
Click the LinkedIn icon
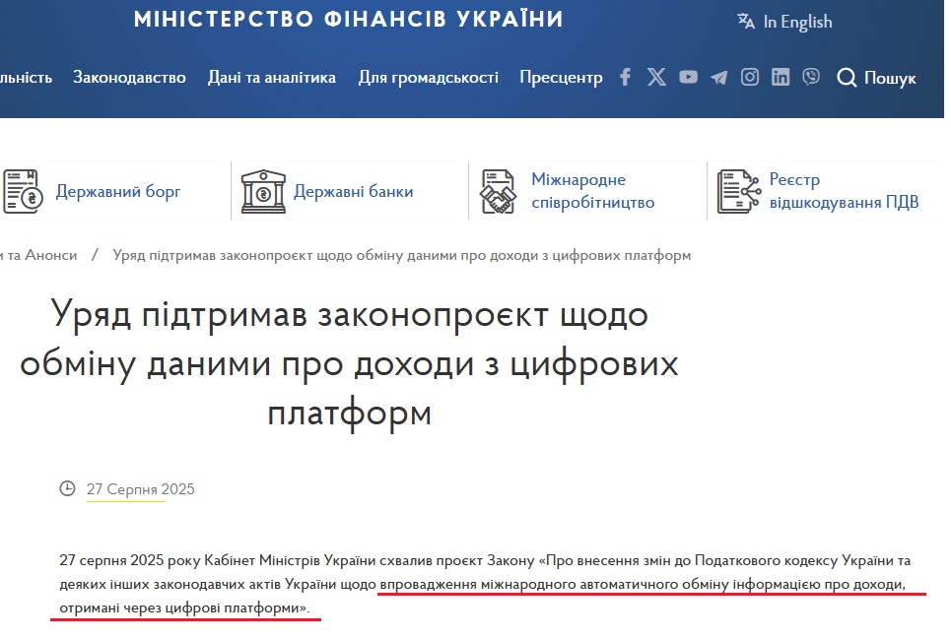pos(780,76)
